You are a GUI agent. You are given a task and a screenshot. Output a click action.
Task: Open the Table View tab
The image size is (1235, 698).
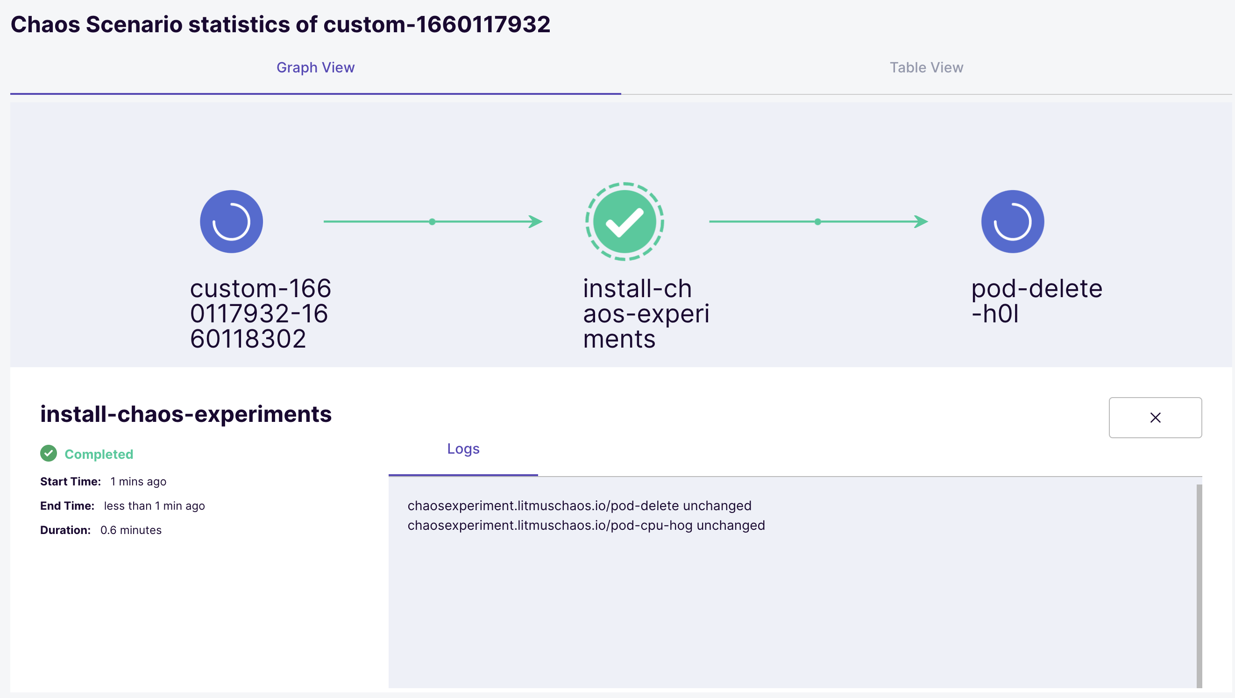point(926,68)
